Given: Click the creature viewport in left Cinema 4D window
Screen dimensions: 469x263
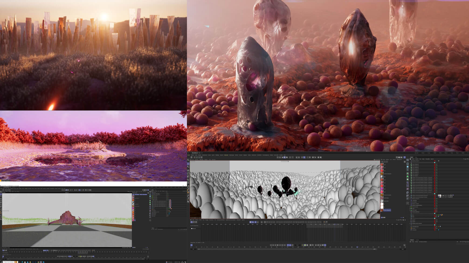Looking at the screenshot, I should click(67, 220).
